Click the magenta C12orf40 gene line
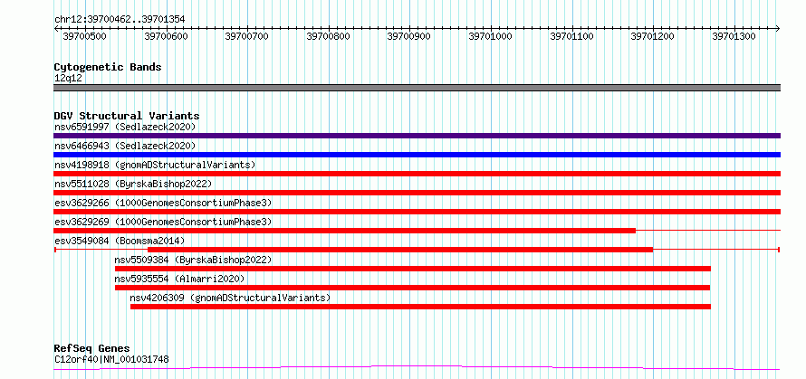The width and height of the screenshot is (806, 379). click(x=417, y=368)
